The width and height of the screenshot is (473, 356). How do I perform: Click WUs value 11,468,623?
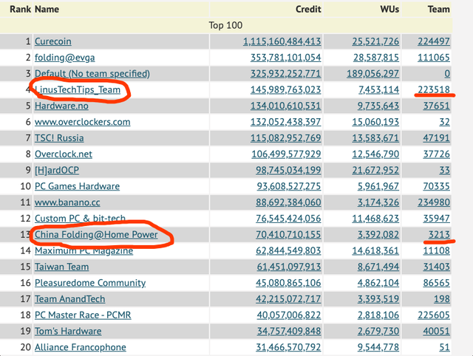[375, 218]
